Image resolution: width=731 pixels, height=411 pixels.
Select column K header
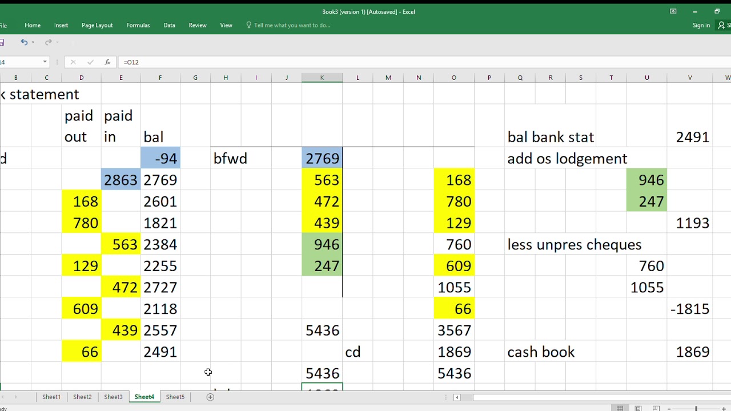[x=322, y=78]
